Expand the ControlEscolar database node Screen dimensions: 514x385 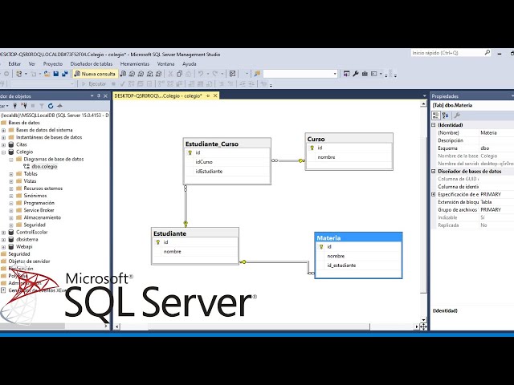pos(3,232)
